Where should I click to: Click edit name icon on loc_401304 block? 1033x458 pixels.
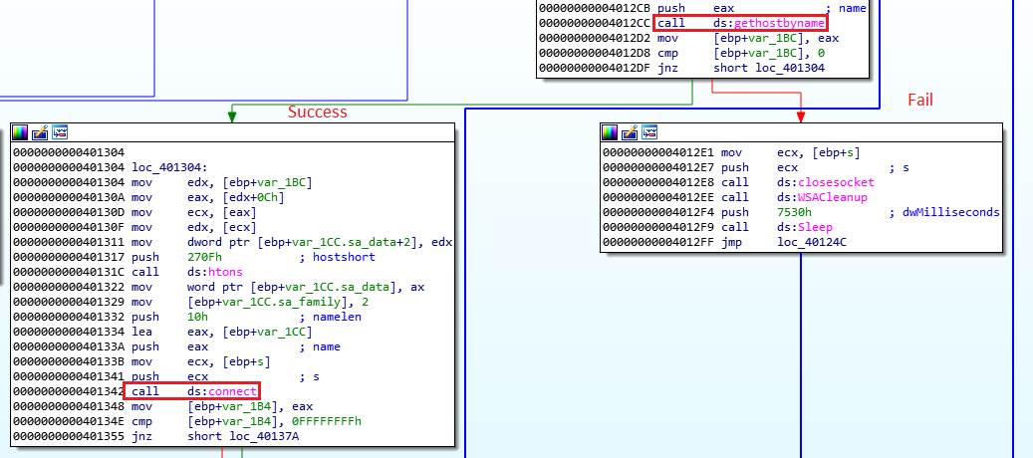click(40, 132)
